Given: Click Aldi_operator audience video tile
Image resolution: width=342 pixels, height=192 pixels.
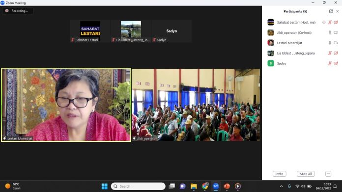Looking at the screenshot, I should (196, 105).
